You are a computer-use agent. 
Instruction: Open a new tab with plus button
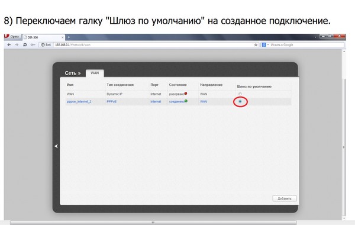point(69,37)
